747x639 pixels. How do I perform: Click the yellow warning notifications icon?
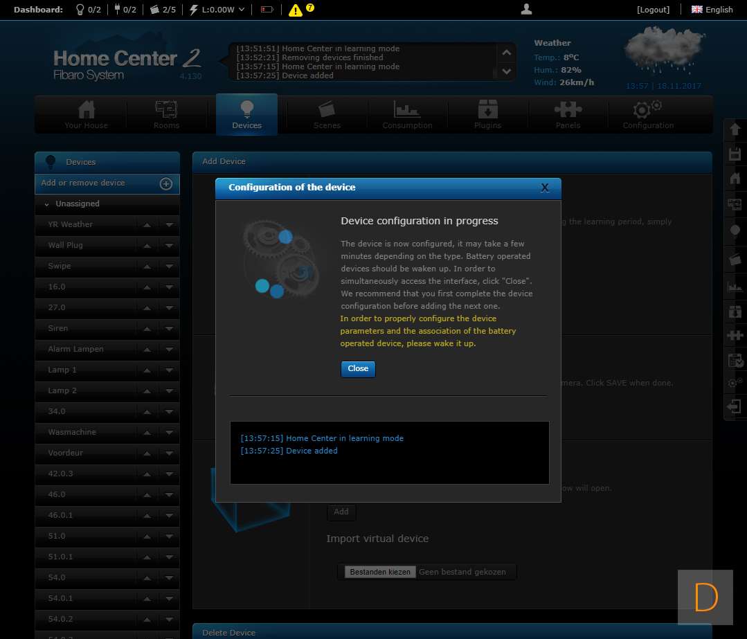296,10
